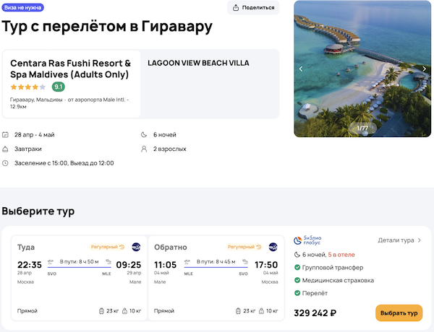The width and height of the screenshot is (434, 332).
Task: Click the Поделиться share button
Action: [x=253, y=8]
